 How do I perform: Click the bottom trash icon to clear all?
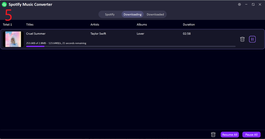(213, 135)
